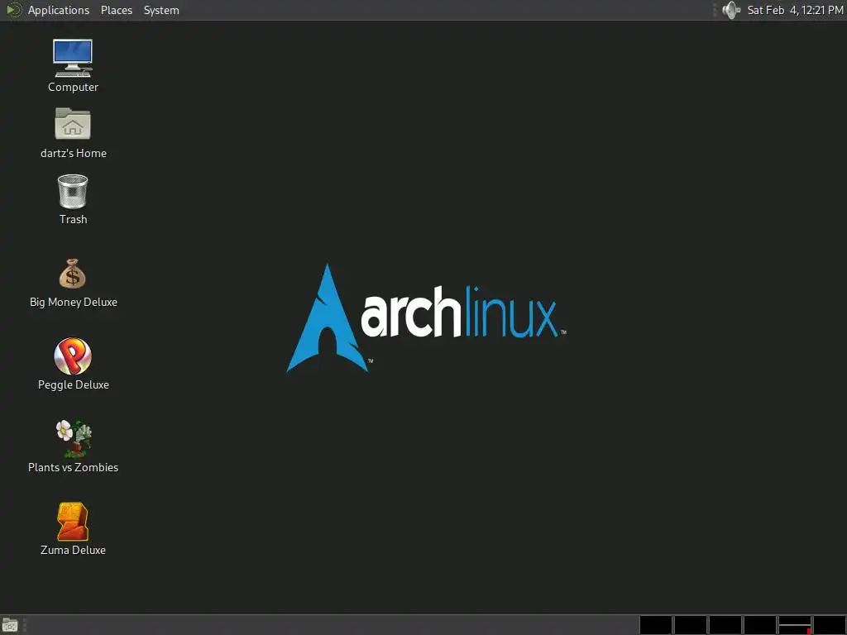Select the Trash desktop icon
Viewport: 847px width, 635px height.
pos(73,199)
